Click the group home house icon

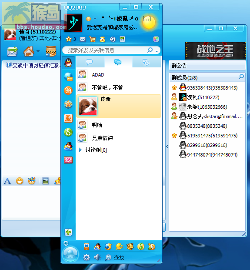pos(29,51)
